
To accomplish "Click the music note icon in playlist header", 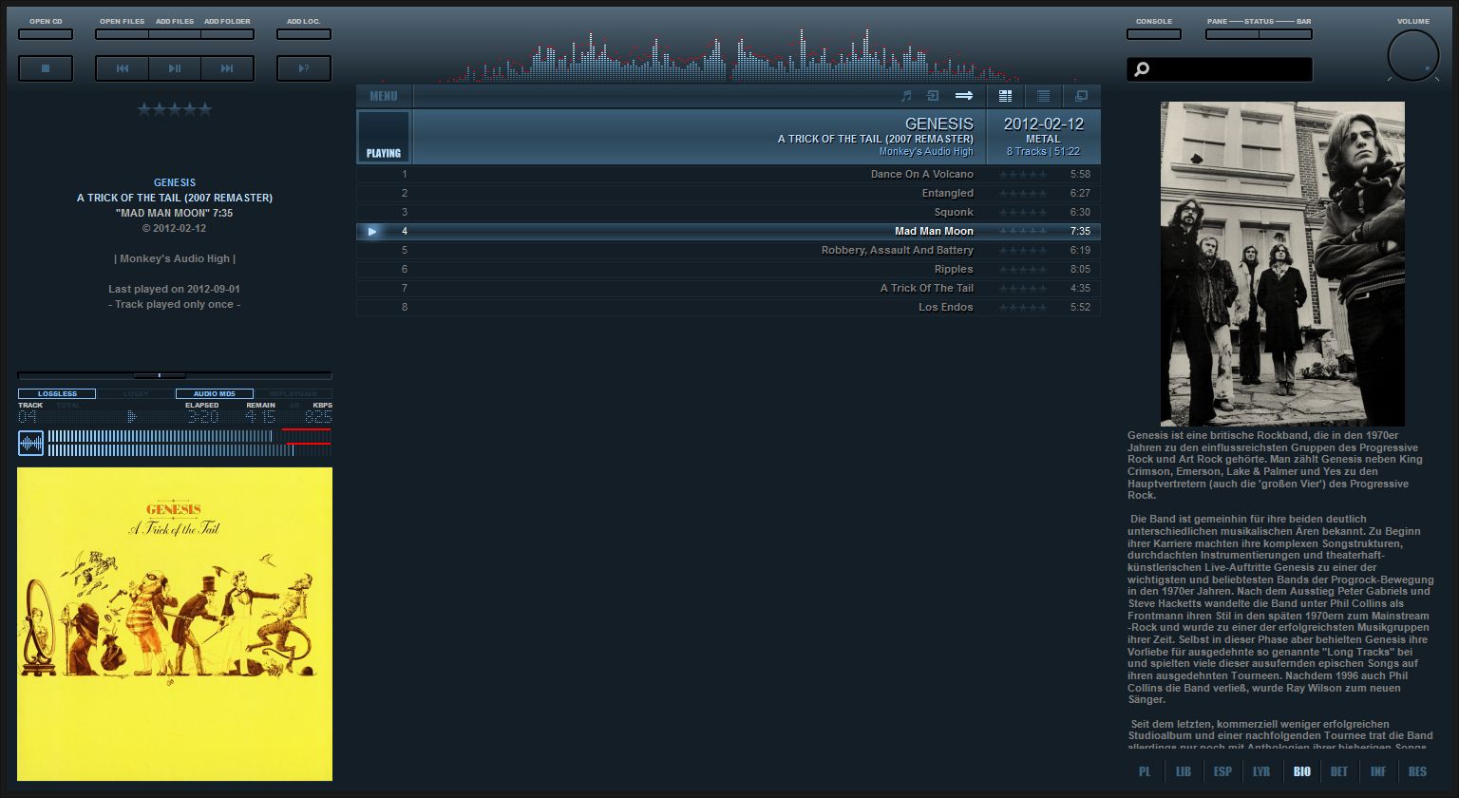I will point(906,96).
